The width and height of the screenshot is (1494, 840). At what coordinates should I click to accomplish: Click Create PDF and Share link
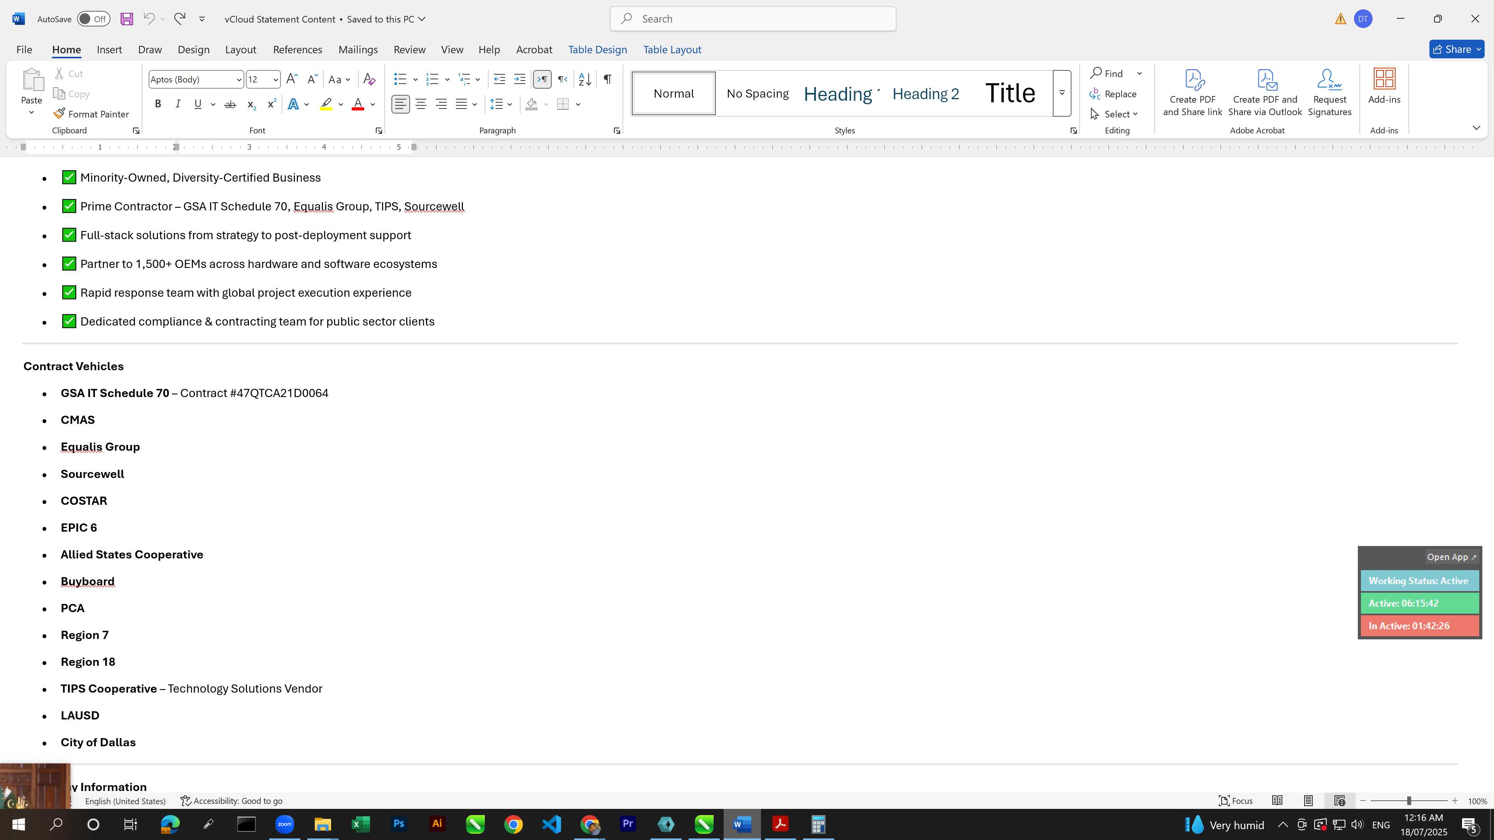point(1192,93)
